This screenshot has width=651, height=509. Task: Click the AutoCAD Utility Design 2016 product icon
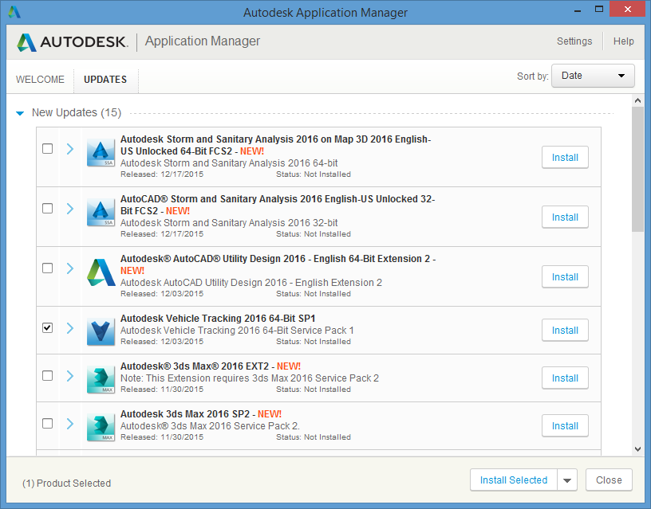point(101,272)
